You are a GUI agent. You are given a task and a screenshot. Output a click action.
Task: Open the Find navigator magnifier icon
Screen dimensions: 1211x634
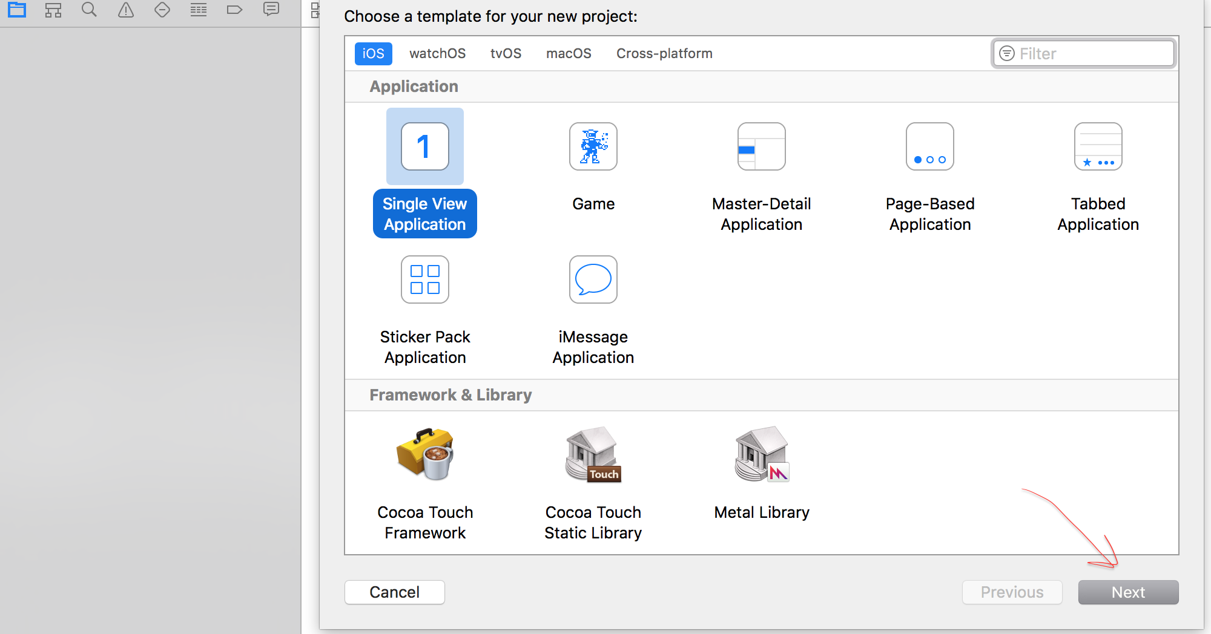pyautogui.click(x=89, y=10)
